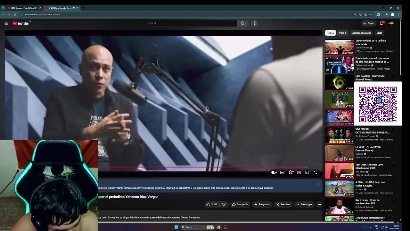Click the Recortar button

point(283,204)
